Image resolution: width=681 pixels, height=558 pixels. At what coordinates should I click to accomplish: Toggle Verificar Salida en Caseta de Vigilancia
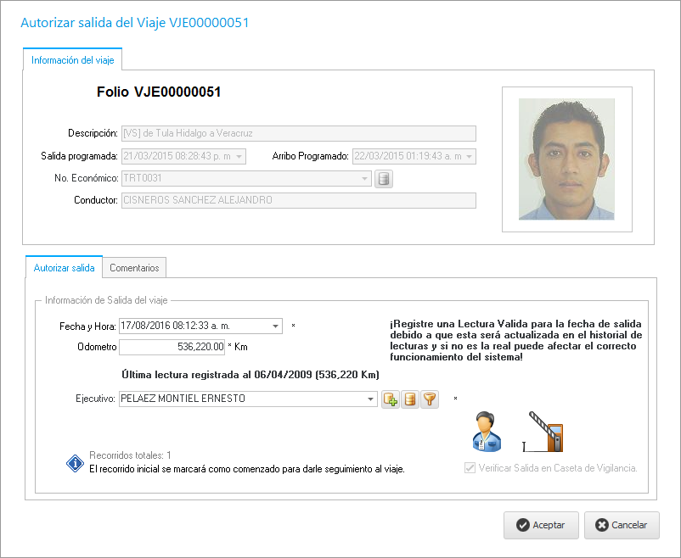[470, 468]
